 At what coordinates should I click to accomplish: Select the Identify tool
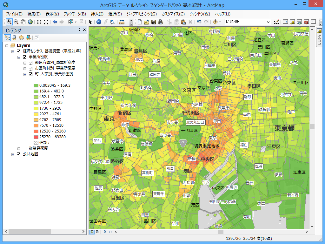99,22
